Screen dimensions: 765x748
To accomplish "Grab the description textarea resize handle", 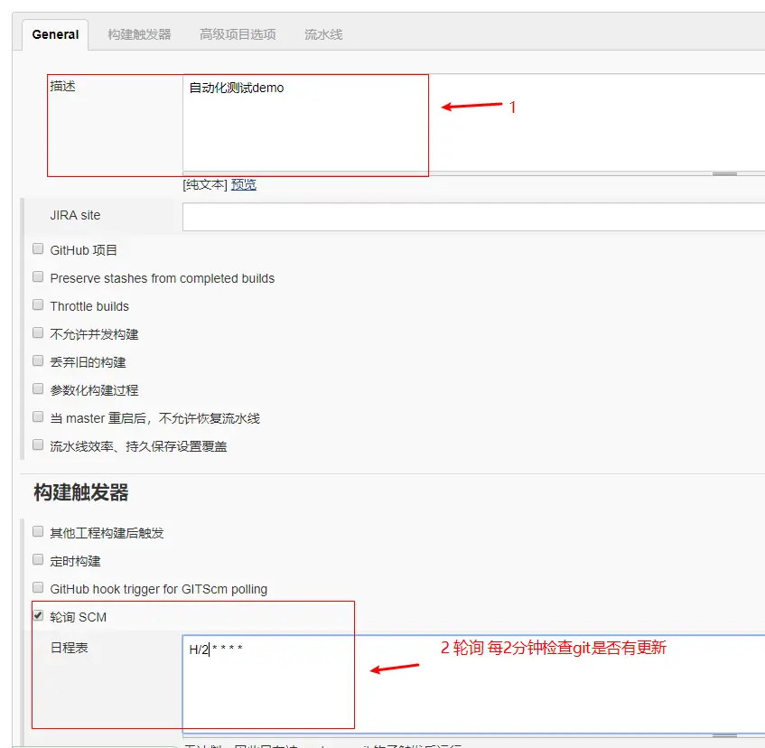I will pos(724,173).
